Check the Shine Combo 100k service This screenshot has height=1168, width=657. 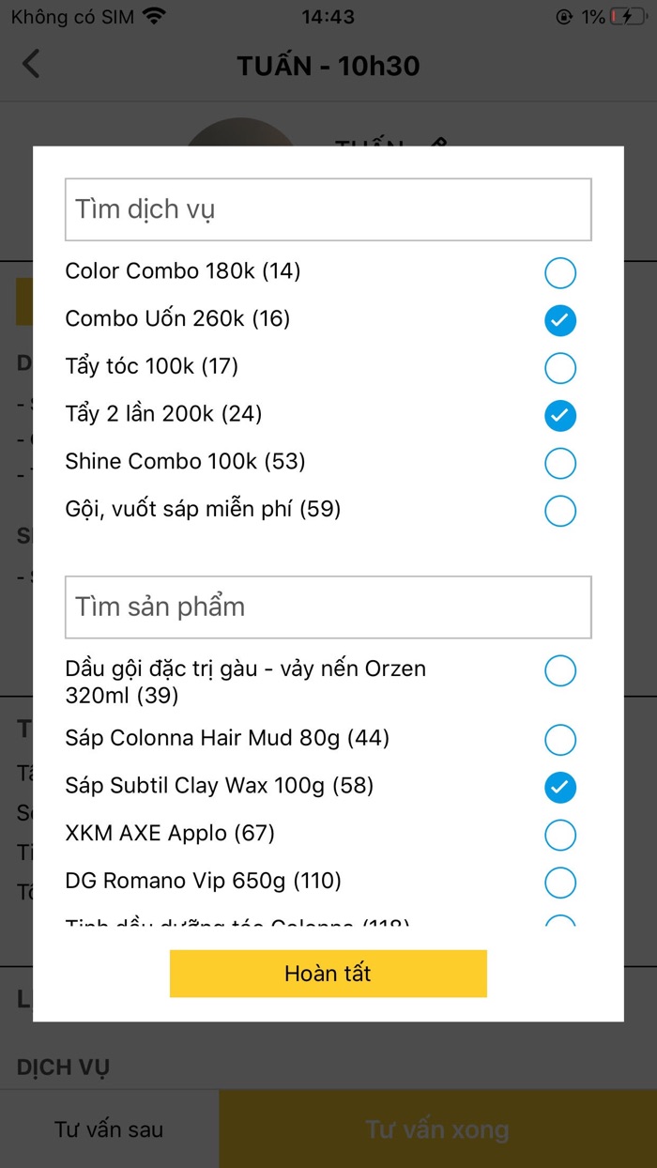tap(559, 463)
